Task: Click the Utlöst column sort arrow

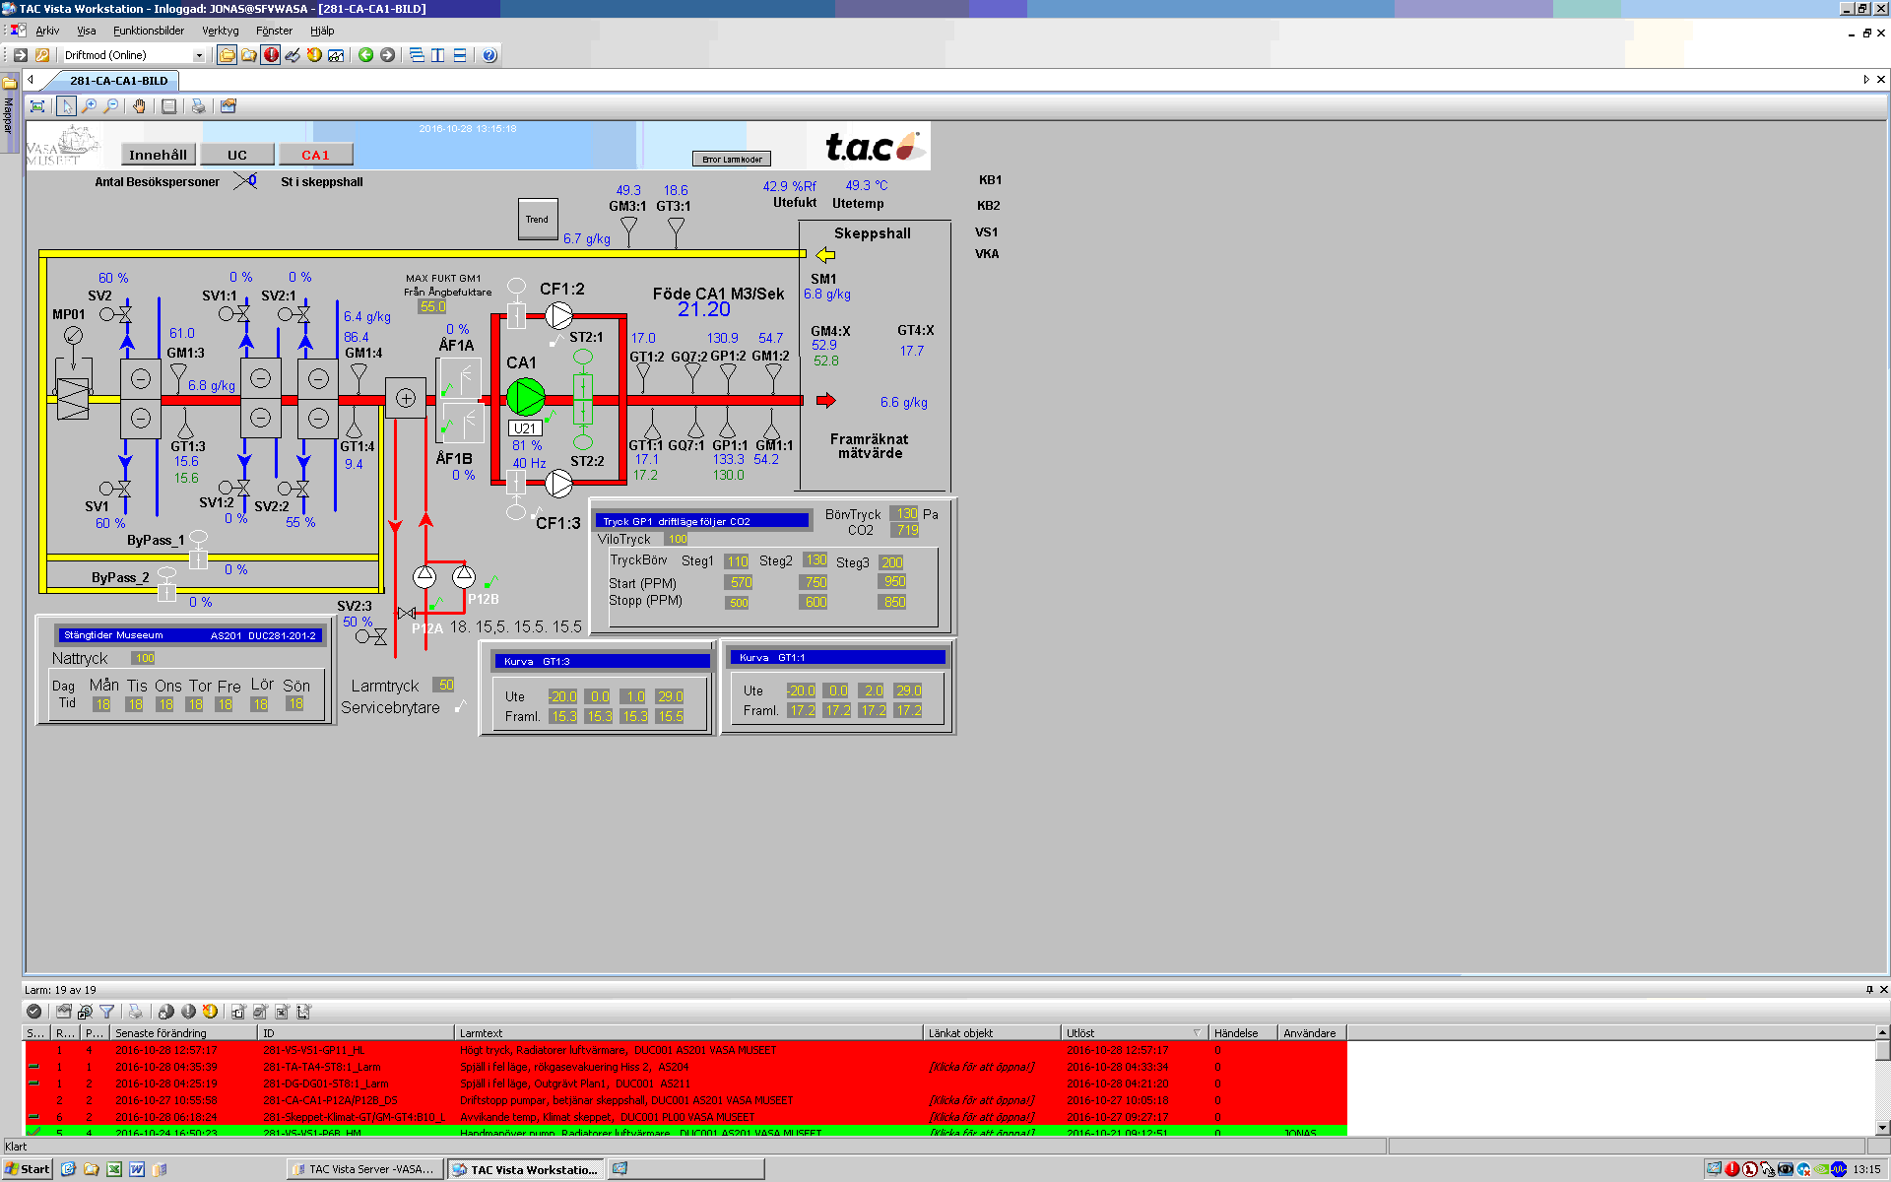Action: tap(1197, 1033)
